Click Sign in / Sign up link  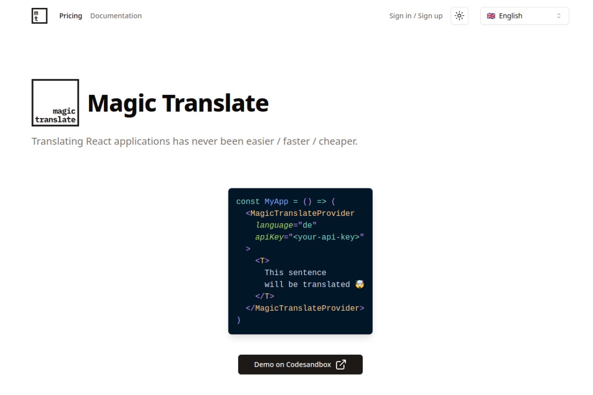click(416, 16)
